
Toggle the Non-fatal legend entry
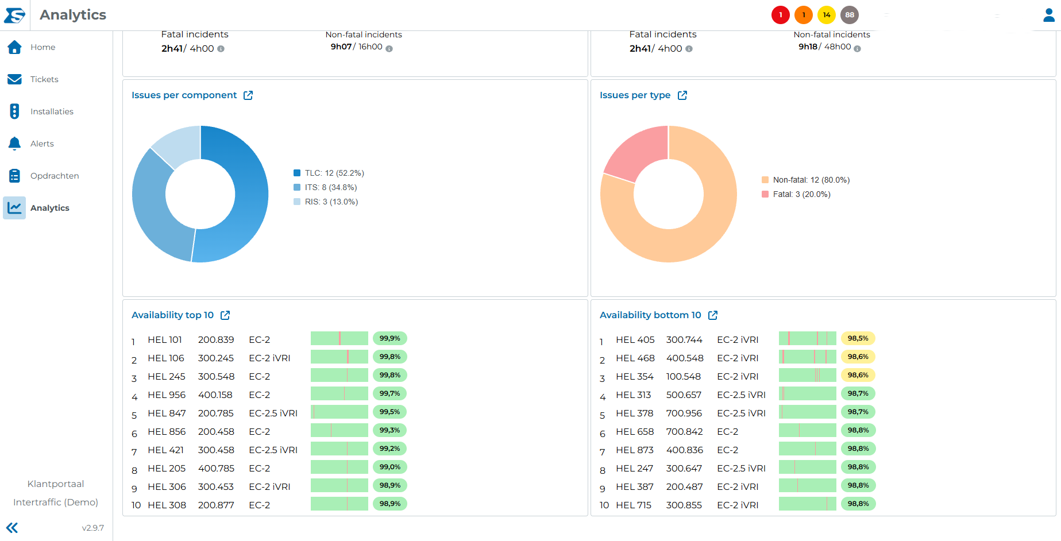805,180
